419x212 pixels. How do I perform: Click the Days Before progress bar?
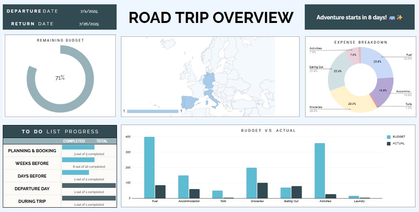[75, 172]
